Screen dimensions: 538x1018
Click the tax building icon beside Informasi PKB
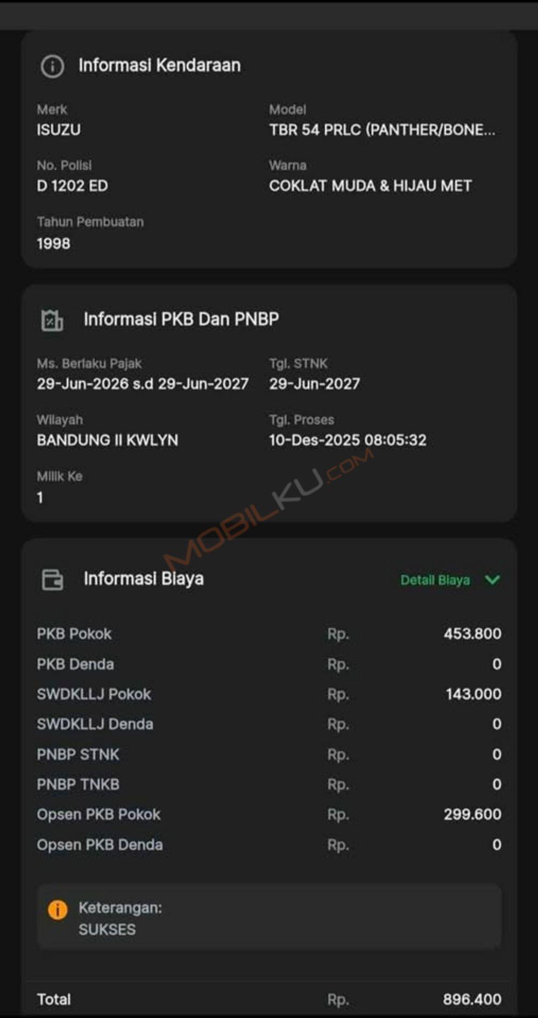coord(52,320)
